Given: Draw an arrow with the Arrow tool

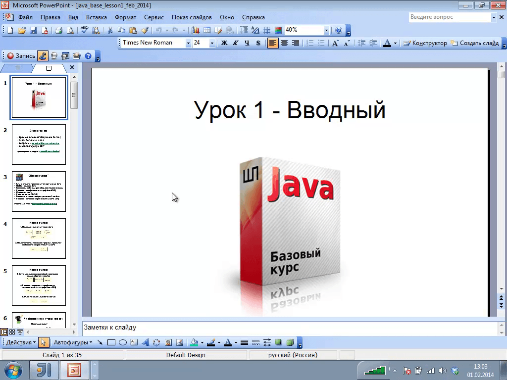Looking at the screenshot, I should coord(100,342).
